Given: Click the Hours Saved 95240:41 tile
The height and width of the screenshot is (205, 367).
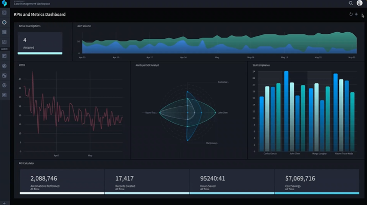Looking at the screenshot, I should click(232, 182).
